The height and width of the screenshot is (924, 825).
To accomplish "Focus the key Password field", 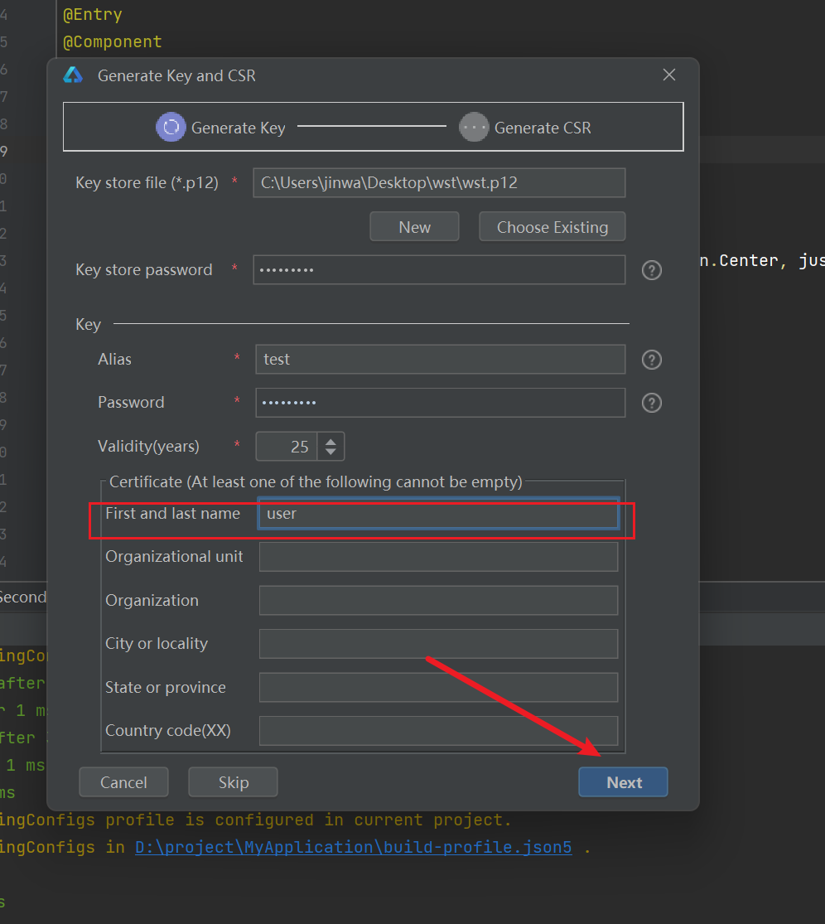I will coord(441,403).
